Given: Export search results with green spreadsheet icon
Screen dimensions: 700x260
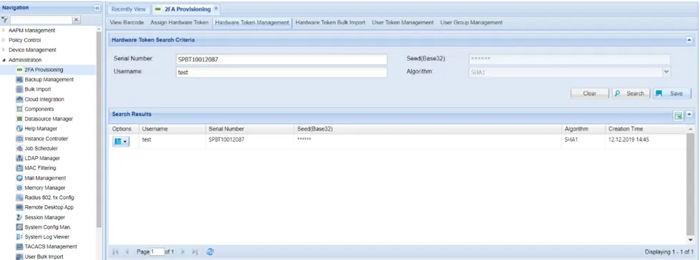Looking at the screenshot, I should pos(678,115).
